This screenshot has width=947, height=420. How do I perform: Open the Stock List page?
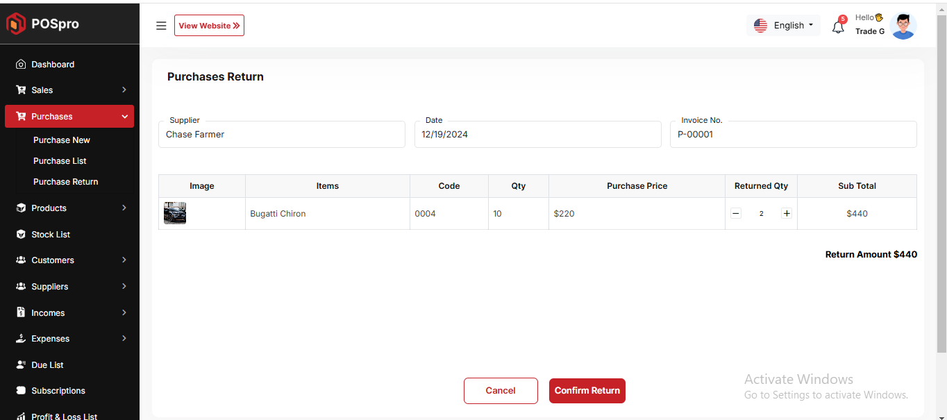click(x=51, y=235)
